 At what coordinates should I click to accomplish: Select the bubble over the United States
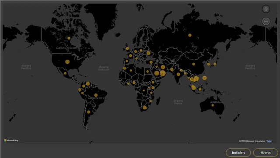pos(67,62)
